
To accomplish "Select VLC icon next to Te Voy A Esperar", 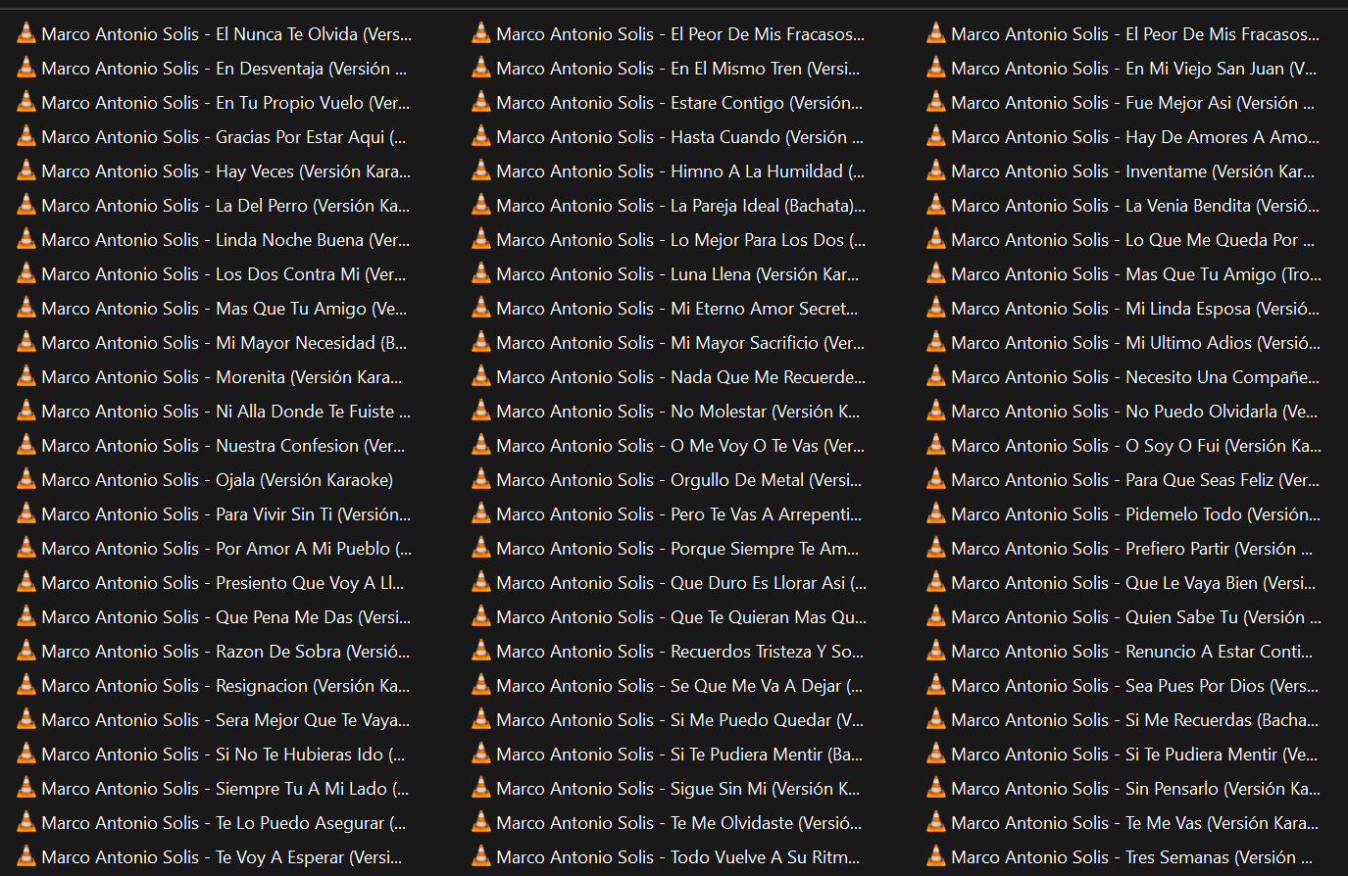I will coord(26,856).
